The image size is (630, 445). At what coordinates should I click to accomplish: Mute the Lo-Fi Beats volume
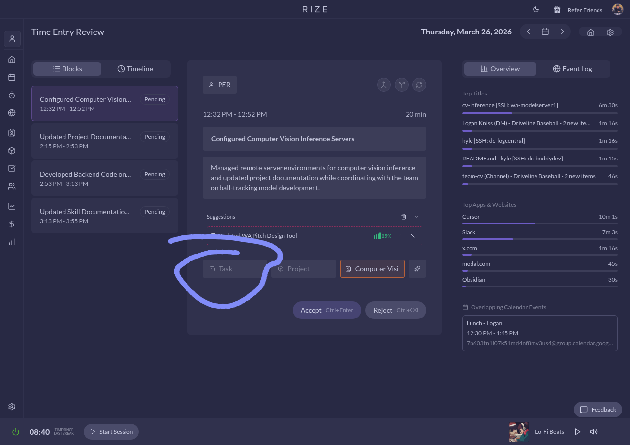tap(594, 432)
